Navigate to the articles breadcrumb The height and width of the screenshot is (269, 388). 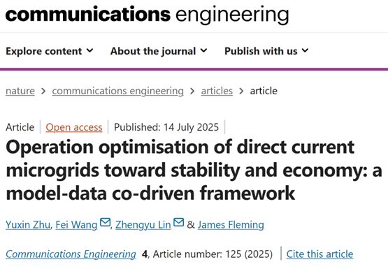tap(217, 91)
